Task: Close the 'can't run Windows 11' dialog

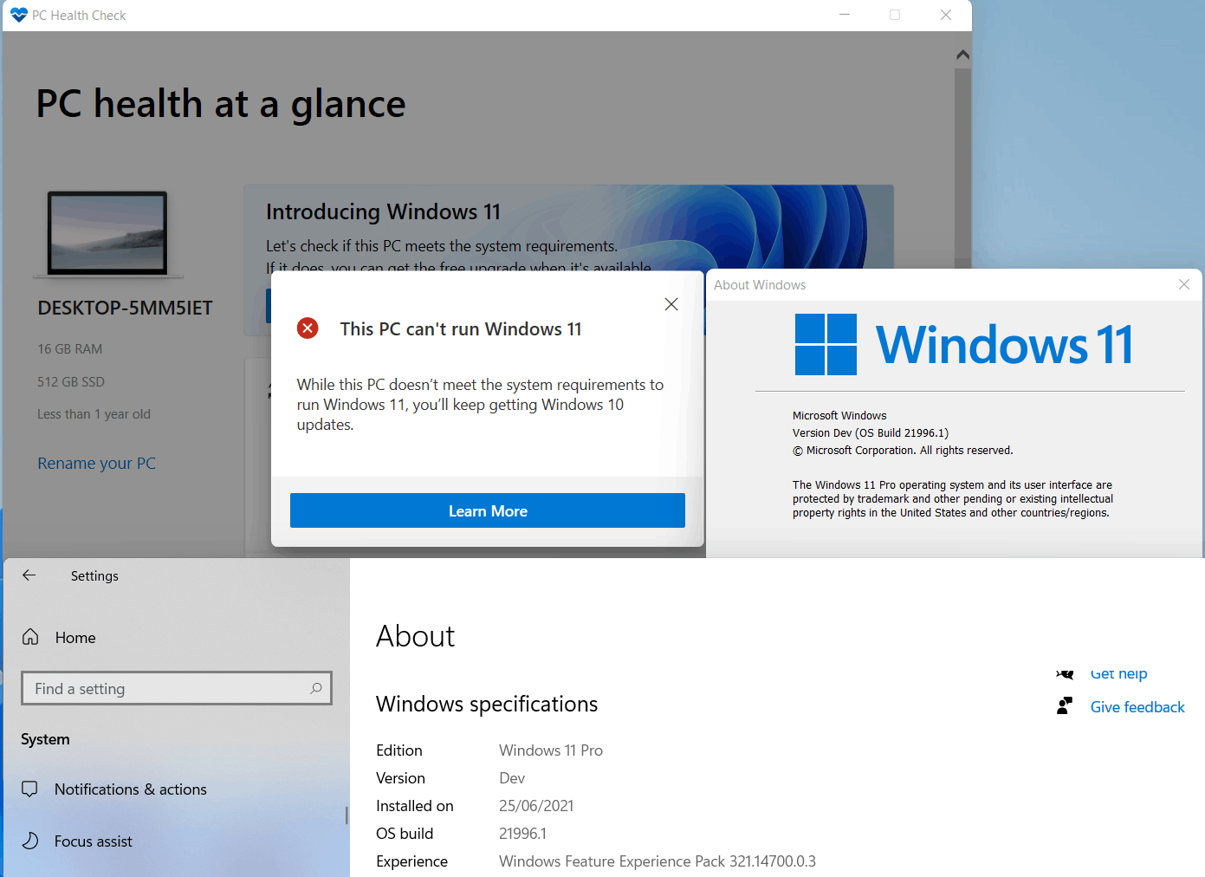Action: click(671, 304)
